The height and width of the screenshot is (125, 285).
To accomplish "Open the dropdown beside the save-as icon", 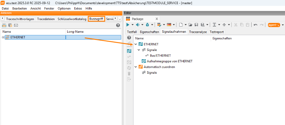I will click(207, 25).
